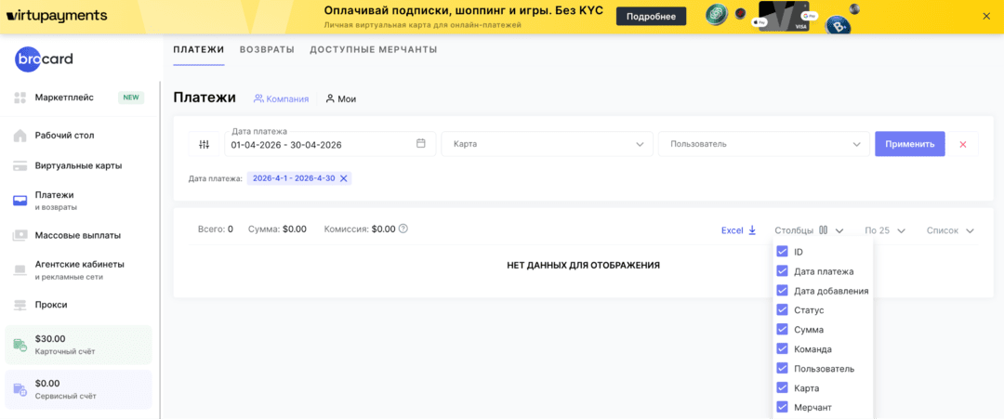The width and height of the screenshot is (1004, 419).
Task: Uncheck the Сумма column checkbox
Action: [x=782, y=330]
